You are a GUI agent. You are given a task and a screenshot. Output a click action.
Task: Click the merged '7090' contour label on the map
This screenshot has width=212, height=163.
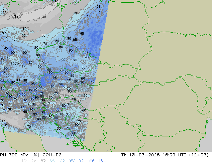79,21
